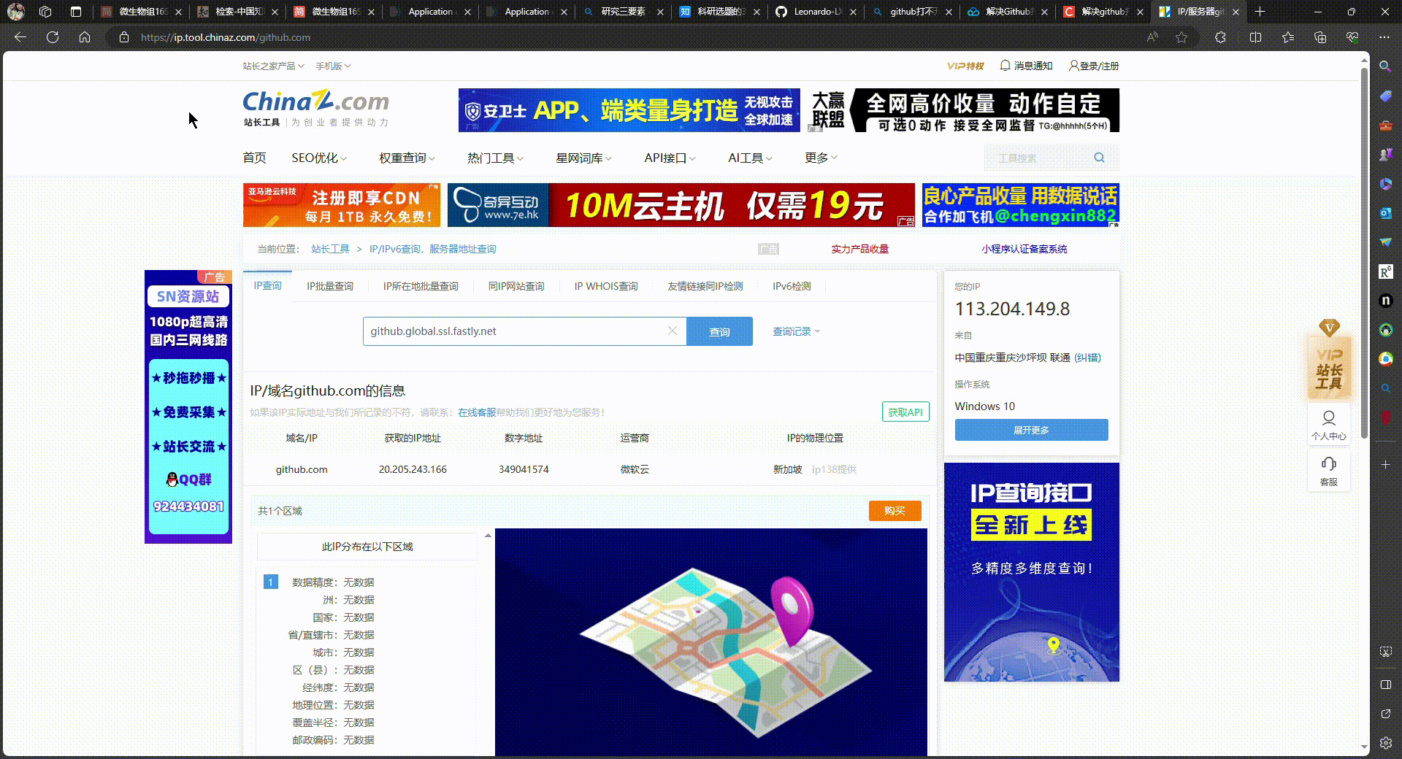Click the 查询 button
This screenshot has height=759, width=1402.
tap(719, 331)
